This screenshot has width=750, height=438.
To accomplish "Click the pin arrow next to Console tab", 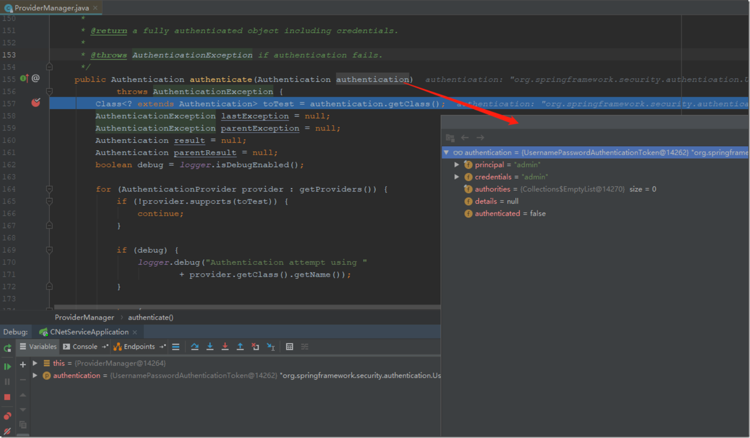I will point(105,347).
